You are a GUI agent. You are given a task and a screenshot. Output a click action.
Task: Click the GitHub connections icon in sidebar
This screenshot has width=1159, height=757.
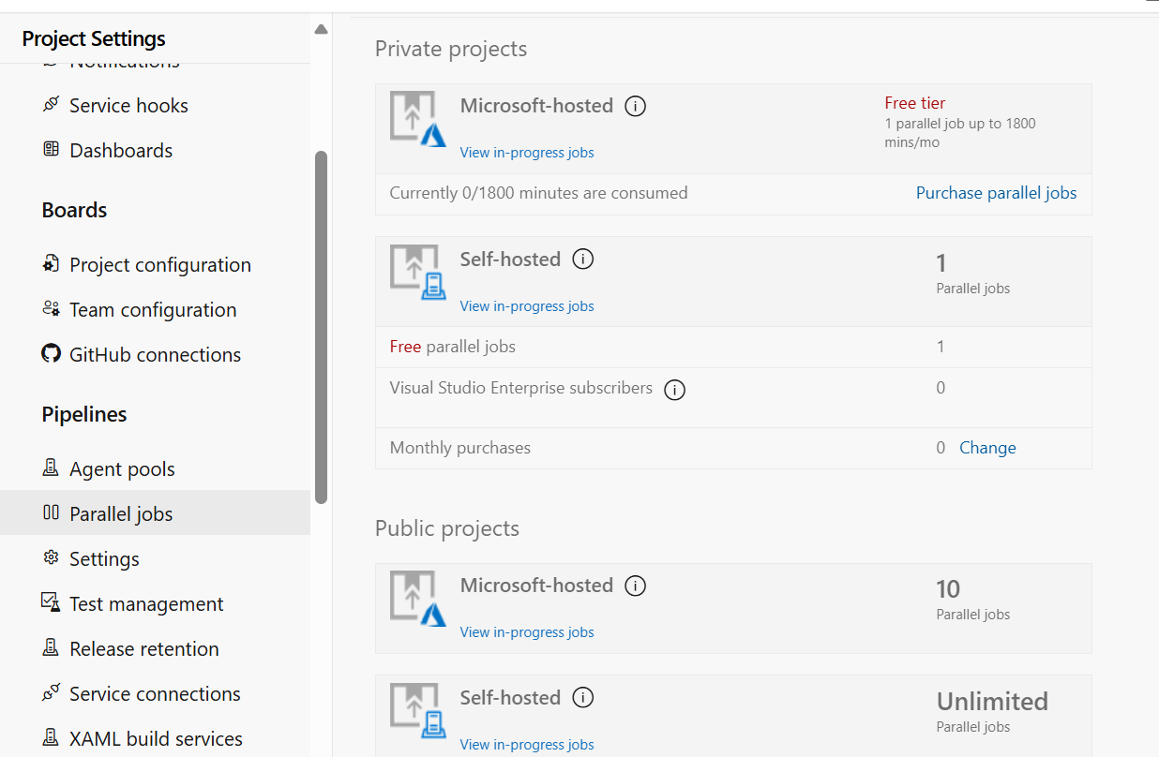click(51, 354)
